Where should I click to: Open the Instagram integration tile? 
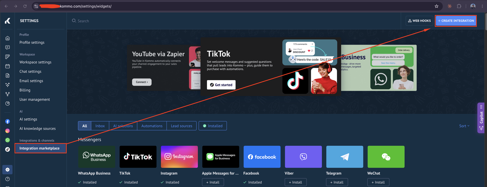(x=179, y=157)
